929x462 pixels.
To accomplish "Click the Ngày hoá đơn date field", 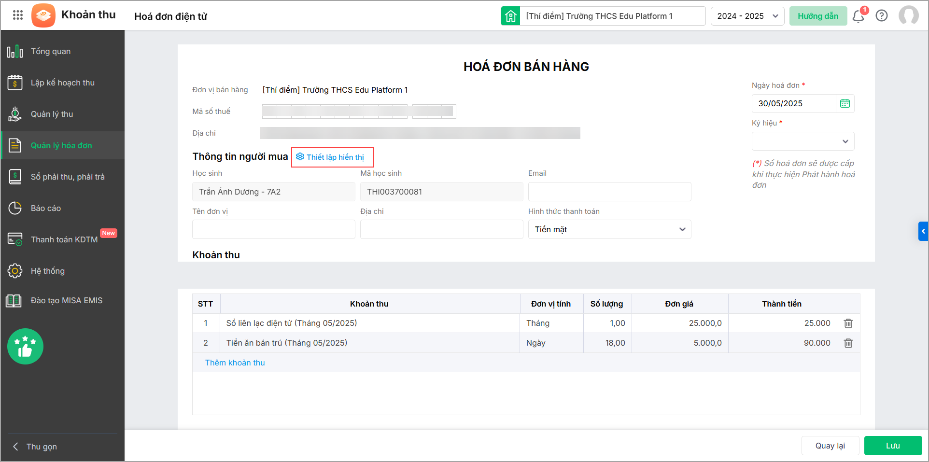I will 794,103.
